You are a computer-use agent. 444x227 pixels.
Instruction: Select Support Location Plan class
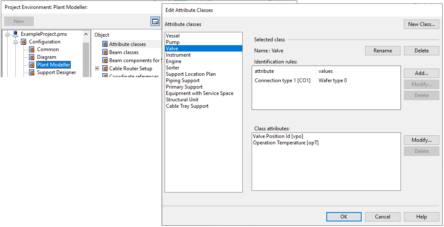coord(191,74)
